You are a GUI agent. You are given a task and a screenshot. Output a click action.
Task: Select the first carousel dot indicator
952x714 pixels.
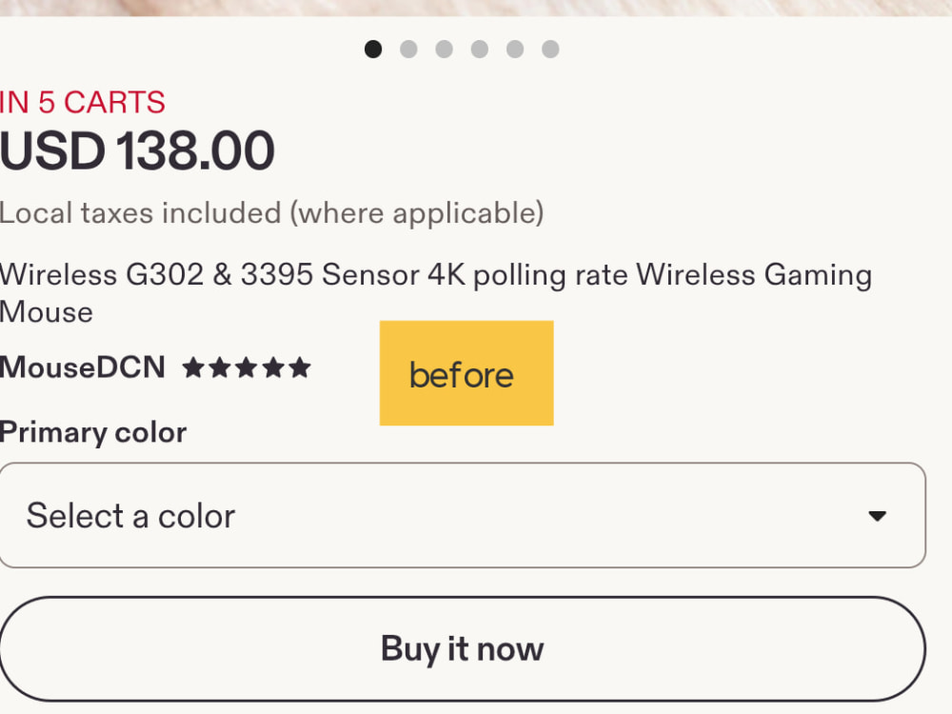(373, 50)
